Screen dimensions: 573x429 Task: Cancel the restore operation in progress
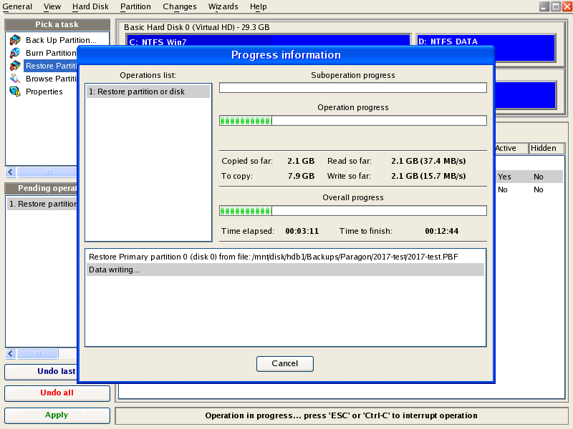pyautogui.click(x=284, y=364)
